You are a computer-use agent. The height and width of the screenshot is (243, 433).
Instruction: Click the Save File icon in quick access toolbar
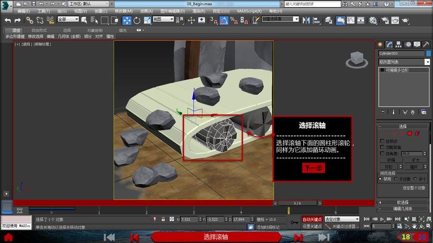tap(34, 4)
